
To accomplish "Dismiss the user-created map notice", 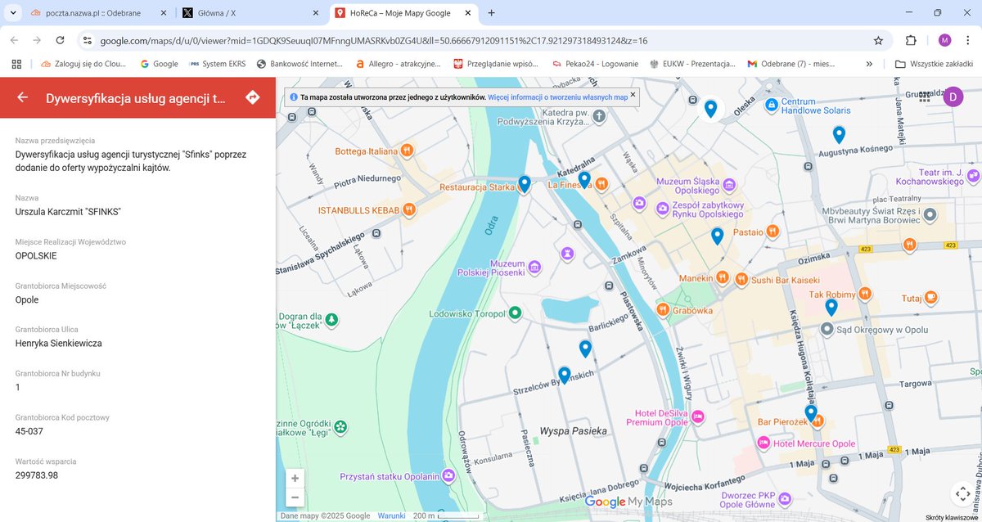I will pyautogui.click(x=632, y=96).
